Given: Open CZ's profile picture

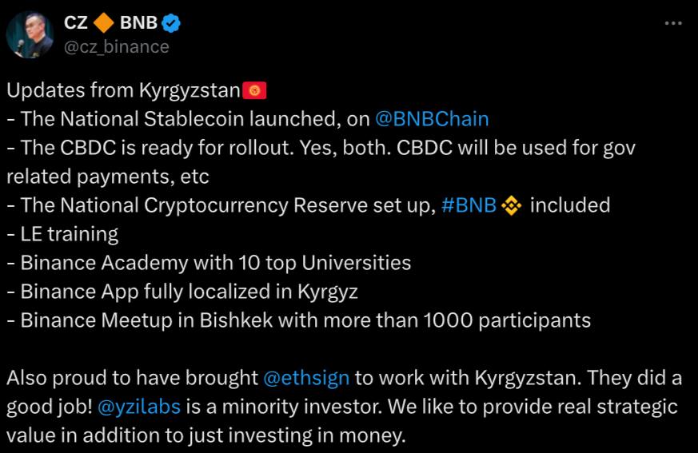Looking at the screenshot, I should pos(30,35).
